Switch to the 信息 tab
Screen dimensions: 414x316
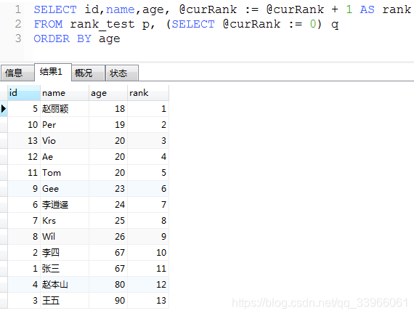[17, 73]
